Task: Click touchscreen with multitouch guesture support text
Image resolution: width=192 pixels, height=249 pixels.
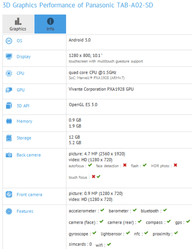Action: (106, 61)
